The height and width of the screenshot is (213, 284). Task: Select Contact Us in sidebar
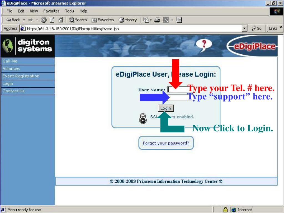(x=28, y=91)
